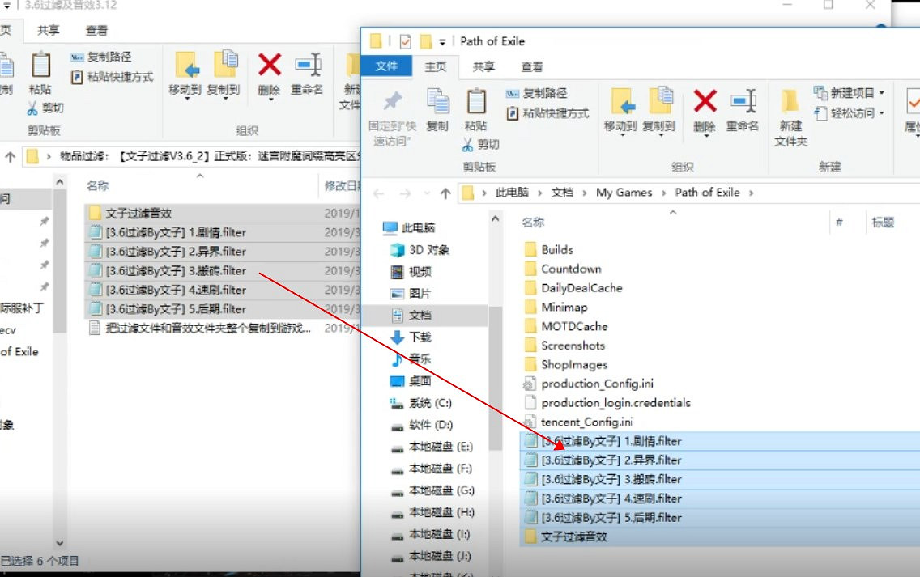The height and width of the screenshot is (577, 920).
Task: Navigate up using the up-arrow icon
Action: click(445, 193)
